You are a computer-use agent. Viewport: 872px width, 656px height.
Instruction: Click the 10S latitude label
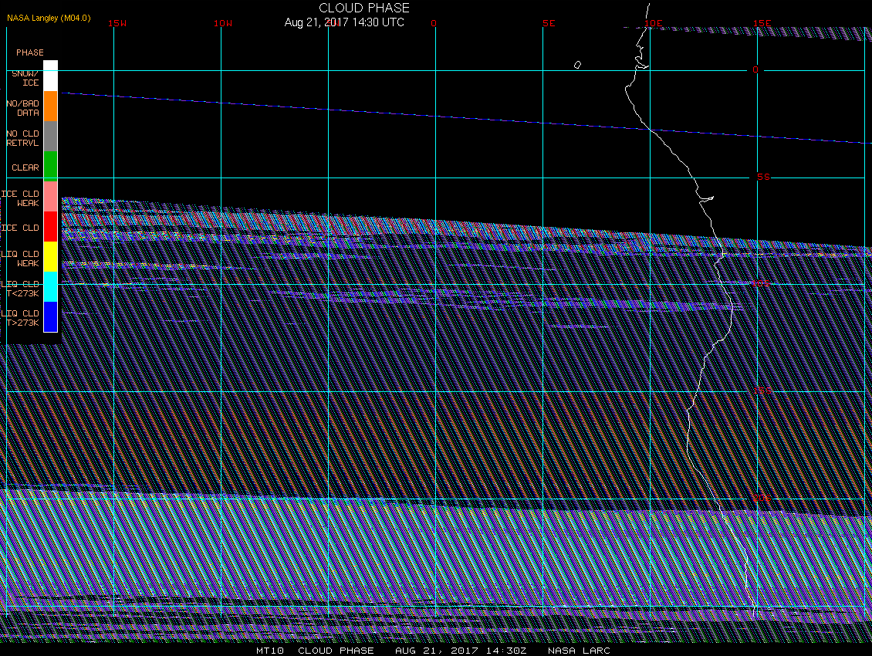click(x=762, y=284)
